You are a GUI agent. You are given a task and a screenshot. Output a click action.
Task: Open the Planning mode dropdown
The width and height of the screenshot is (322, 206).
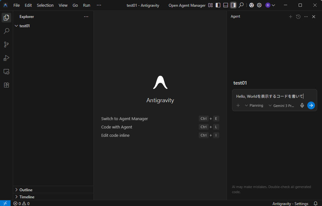coord(254,105)
